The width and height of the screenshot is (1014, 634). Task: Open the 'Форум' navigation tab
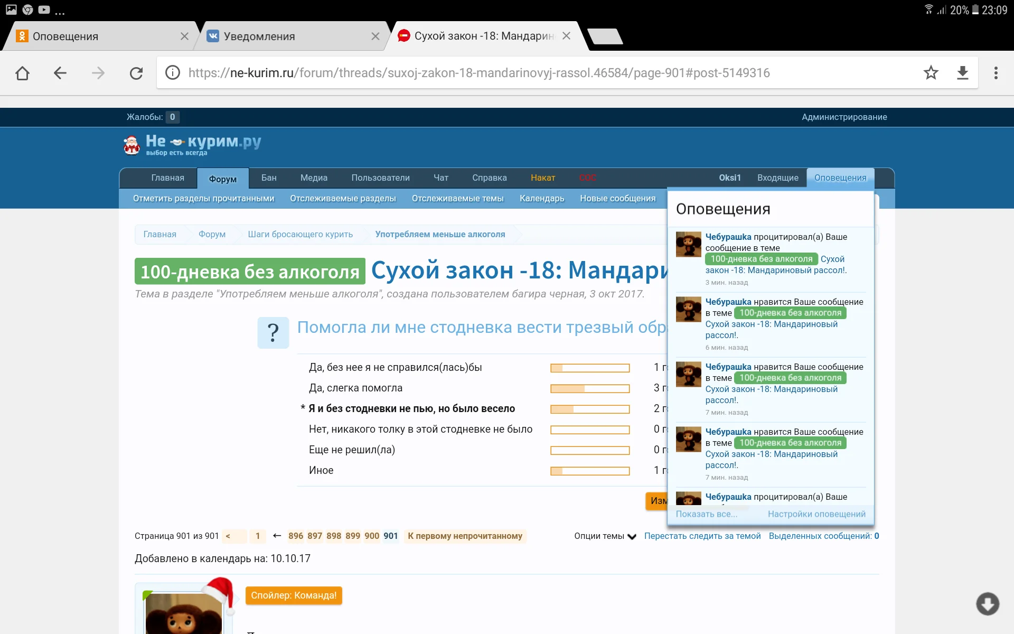click(x=222, y=178)
